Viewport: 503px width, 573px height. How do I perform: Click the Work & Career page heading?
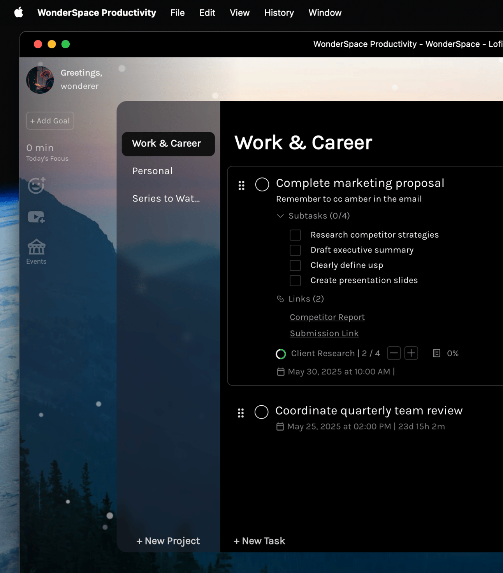[303, 142]
